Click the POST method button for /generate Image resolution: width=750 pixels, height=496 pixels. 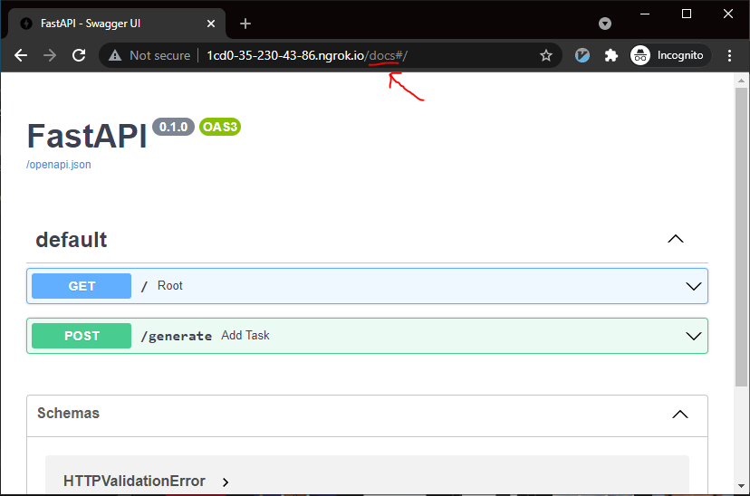(x=82, y=336)
